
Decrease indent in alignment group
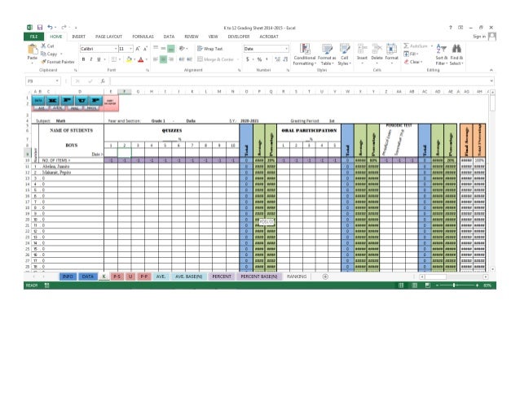pyautogui.click(x=182, y=59)
